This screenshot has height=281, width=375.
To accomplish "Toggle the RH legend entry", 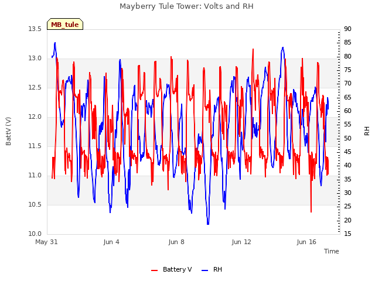I will point(212,269).
